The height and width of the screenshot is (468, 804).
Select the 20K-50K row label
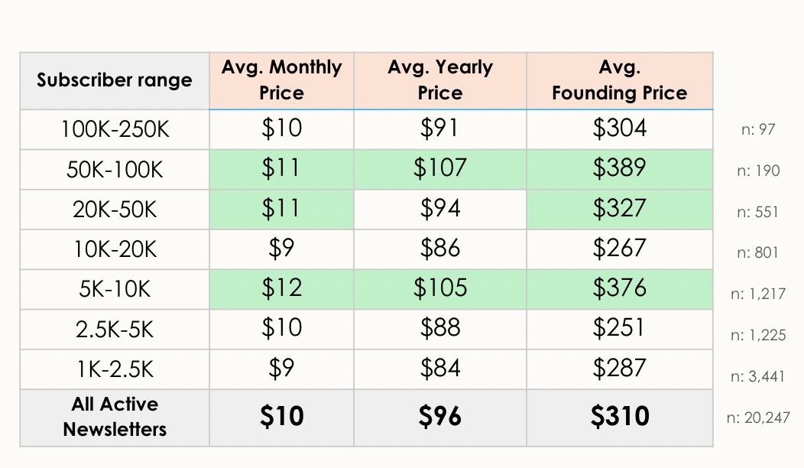pyautogui.click(x=115, y=209)
